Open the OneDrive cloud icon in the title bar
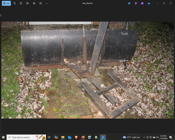The image size is (175, 140). (149, 3)
